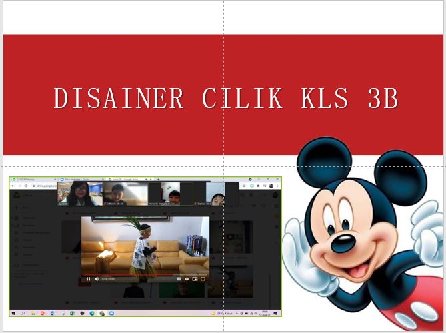Open the Windows Start menu
The width and height of the screenshot is (446, 333).
(x=13, y=314)
